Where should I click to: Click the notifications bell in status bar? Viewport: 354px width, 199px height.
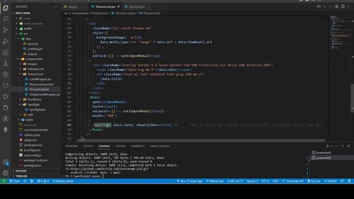[x=349, y=181]
